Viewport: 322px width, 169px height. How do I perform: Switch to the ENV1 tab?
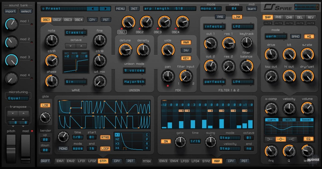pyautogui.click(x=60, y=161)
